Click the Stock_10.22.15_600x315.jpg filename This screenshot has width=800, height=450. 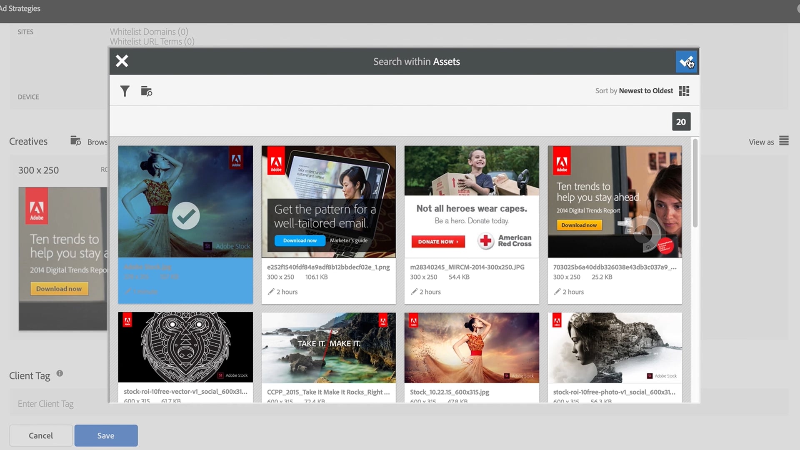pyautogui.click(x=450, y=392)
